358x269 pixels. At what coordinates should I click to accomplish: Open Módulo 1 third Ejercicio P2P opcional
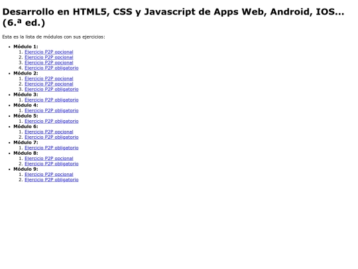click(x=49, y=62)
